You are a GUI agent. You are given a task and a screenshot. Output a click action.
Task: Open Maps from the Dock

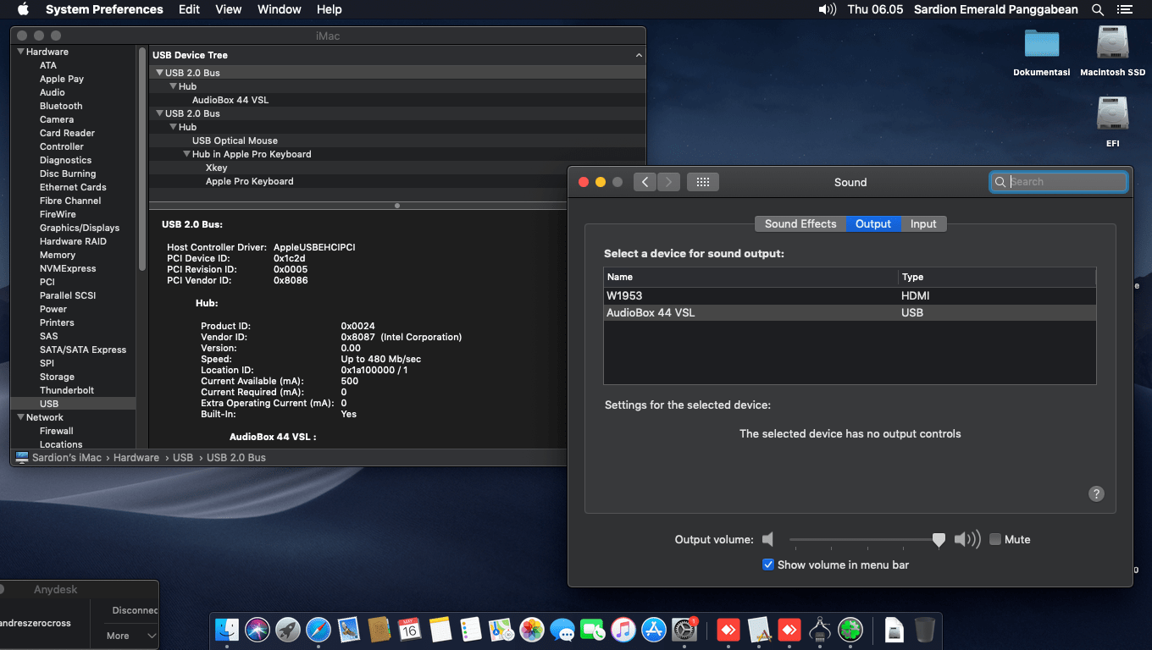point(501,630)
